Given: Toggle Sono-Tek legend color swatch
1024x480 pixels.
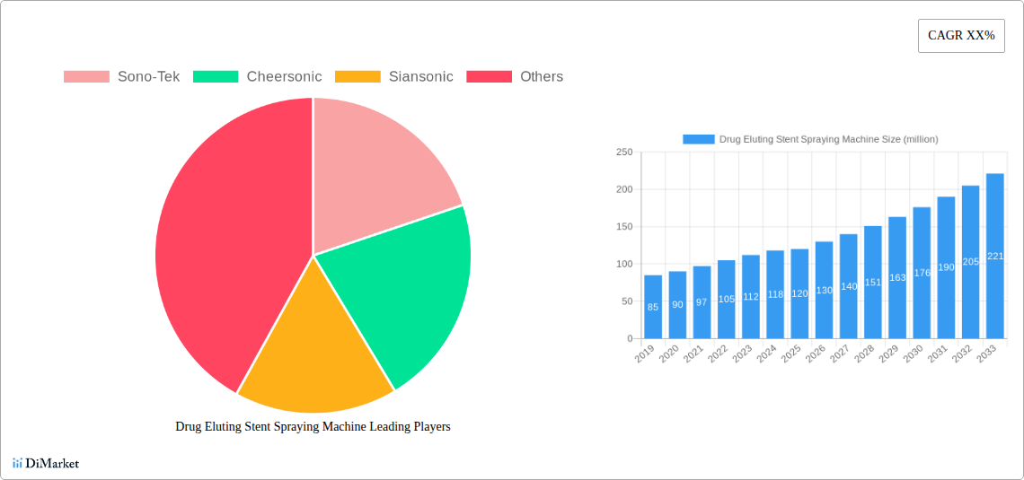Looking at the screenshot, I should [x=86, y=77].
